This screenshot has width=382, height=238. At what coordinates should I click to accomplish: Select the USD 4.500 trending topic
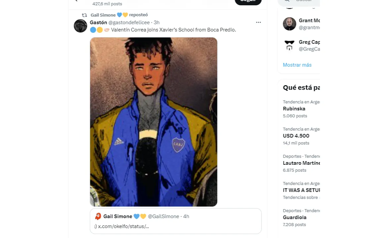coord(296,136)
